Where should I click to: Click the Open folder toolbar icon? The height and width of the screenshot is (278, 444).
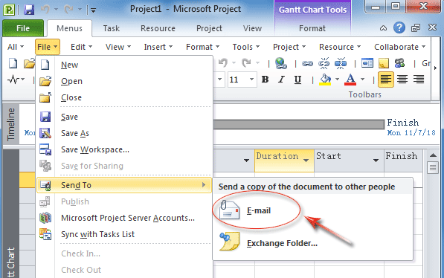29,63
